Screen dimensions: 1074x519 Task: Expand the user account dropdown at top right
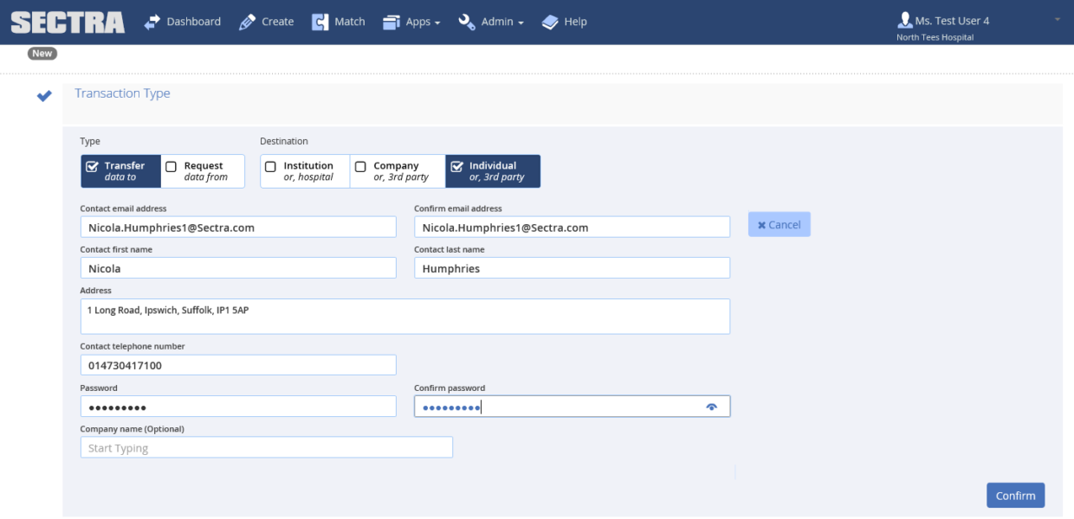point(1058,19)
